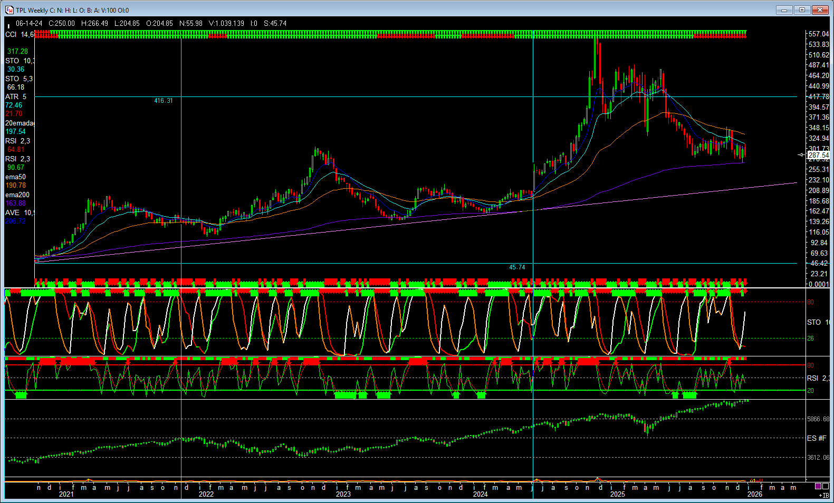This screenshot has width=834, height=503.
Task: Click the STO label on stochastic panel
Action: coord(814,322)
